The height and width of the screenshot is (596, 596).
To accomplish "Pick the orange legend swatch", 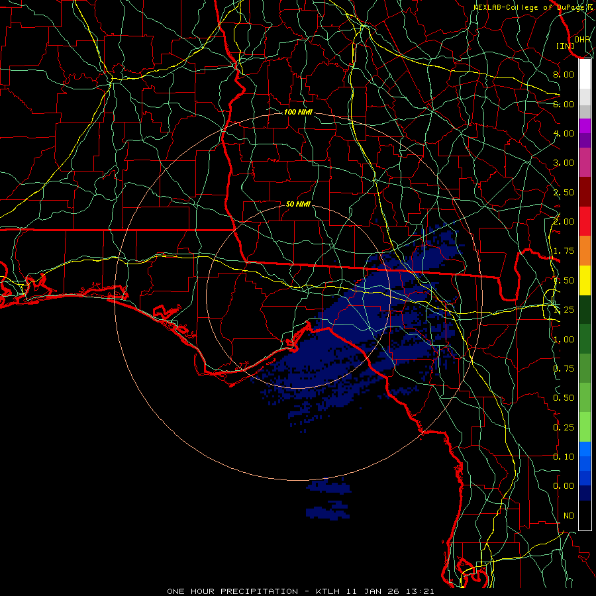I will coord(585,251).
